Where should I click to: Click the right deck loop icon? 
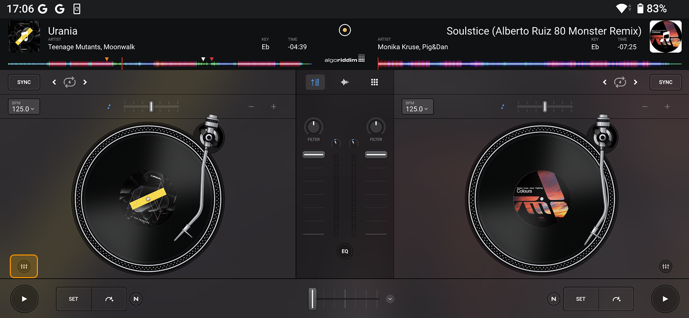pos(620,82)
